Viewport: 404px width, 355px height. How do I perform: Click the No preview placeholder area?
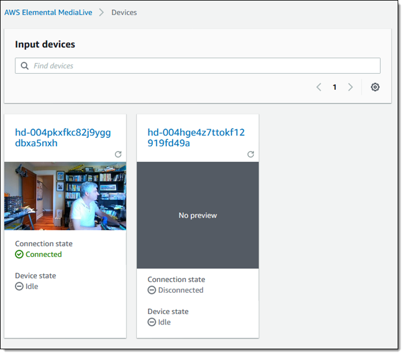[197, 215]
